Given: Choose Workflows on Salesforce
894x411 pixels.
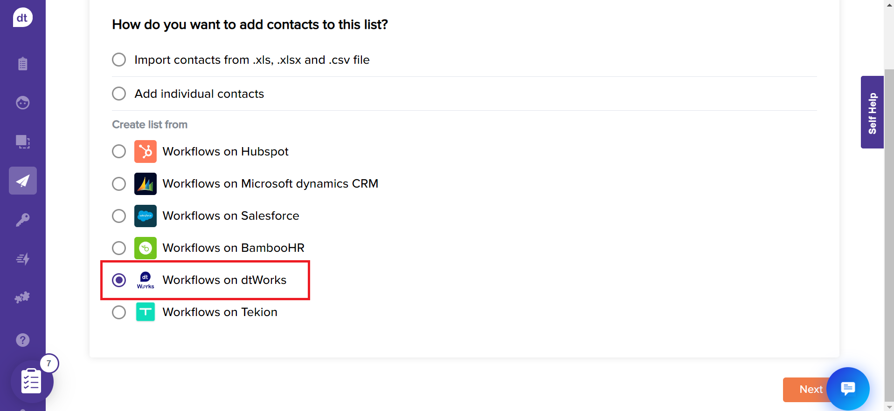Looking at the screenshot, I should click(x=118, y=216).
